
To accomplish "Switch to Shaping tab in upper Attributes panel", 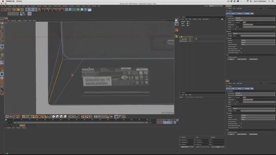I will click(x=236, y=13).
